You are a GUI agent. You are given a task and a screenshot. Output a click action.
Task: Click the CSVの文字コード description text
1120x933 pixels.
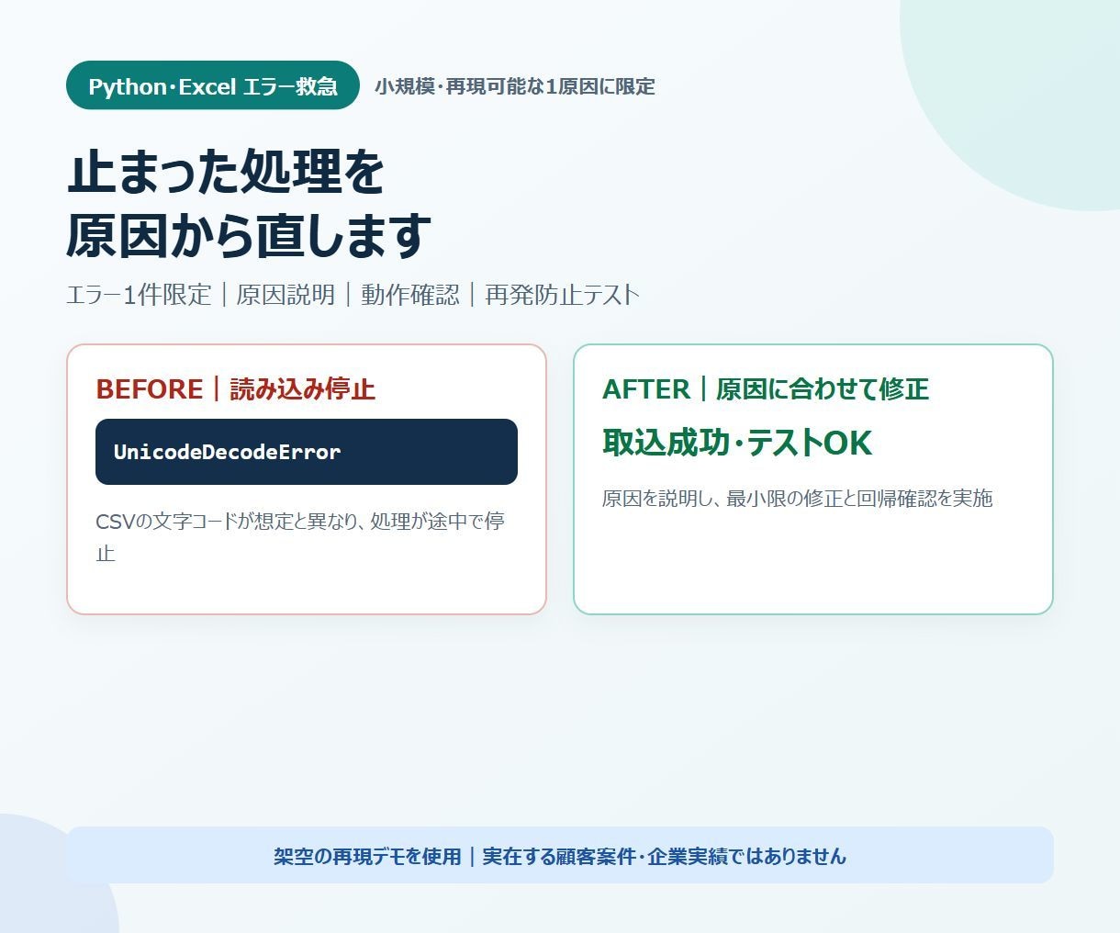coord(300,537)
